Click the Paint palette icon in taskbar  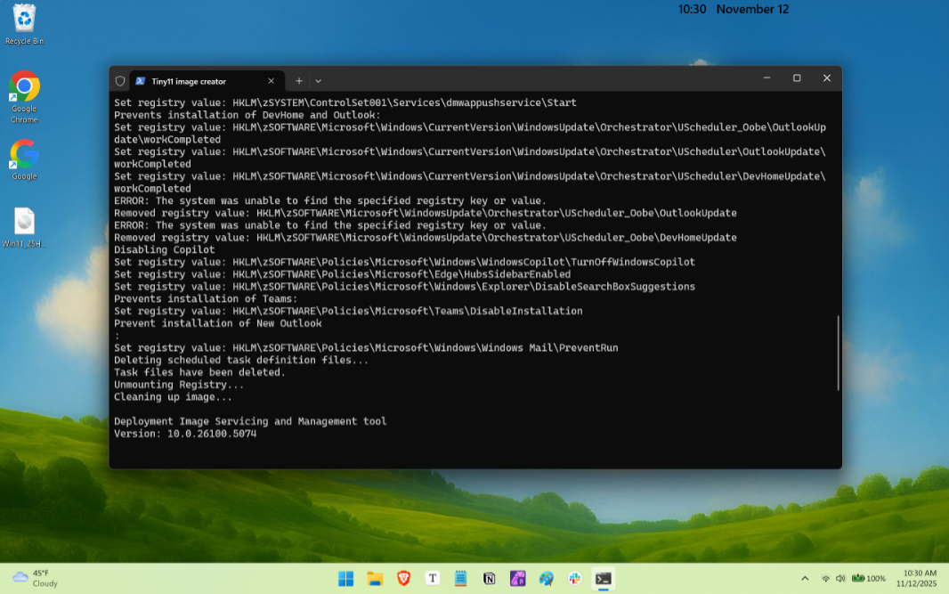[x=546, y=579]
